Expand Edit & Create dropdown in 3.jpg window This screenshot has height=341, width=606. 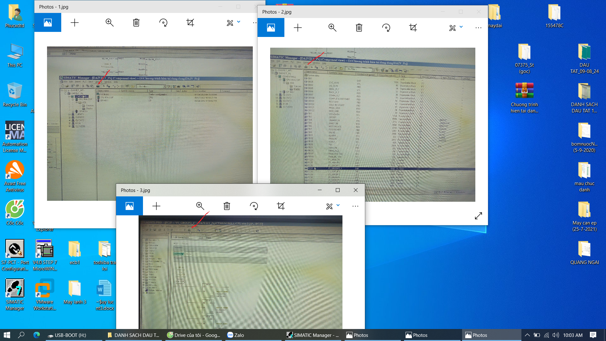point(333,206)
